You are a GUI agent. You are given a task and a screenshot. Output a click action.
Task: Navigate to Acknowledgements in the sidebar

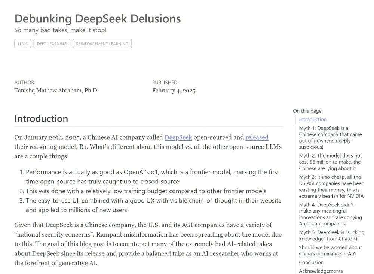click(x=321, y=271)
